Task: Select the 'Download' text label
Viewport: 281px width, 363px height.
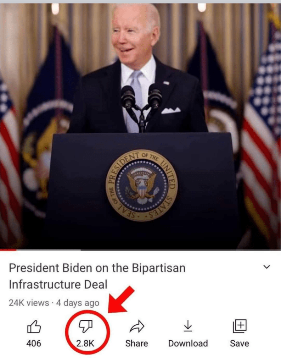Action: coord(188,343)
